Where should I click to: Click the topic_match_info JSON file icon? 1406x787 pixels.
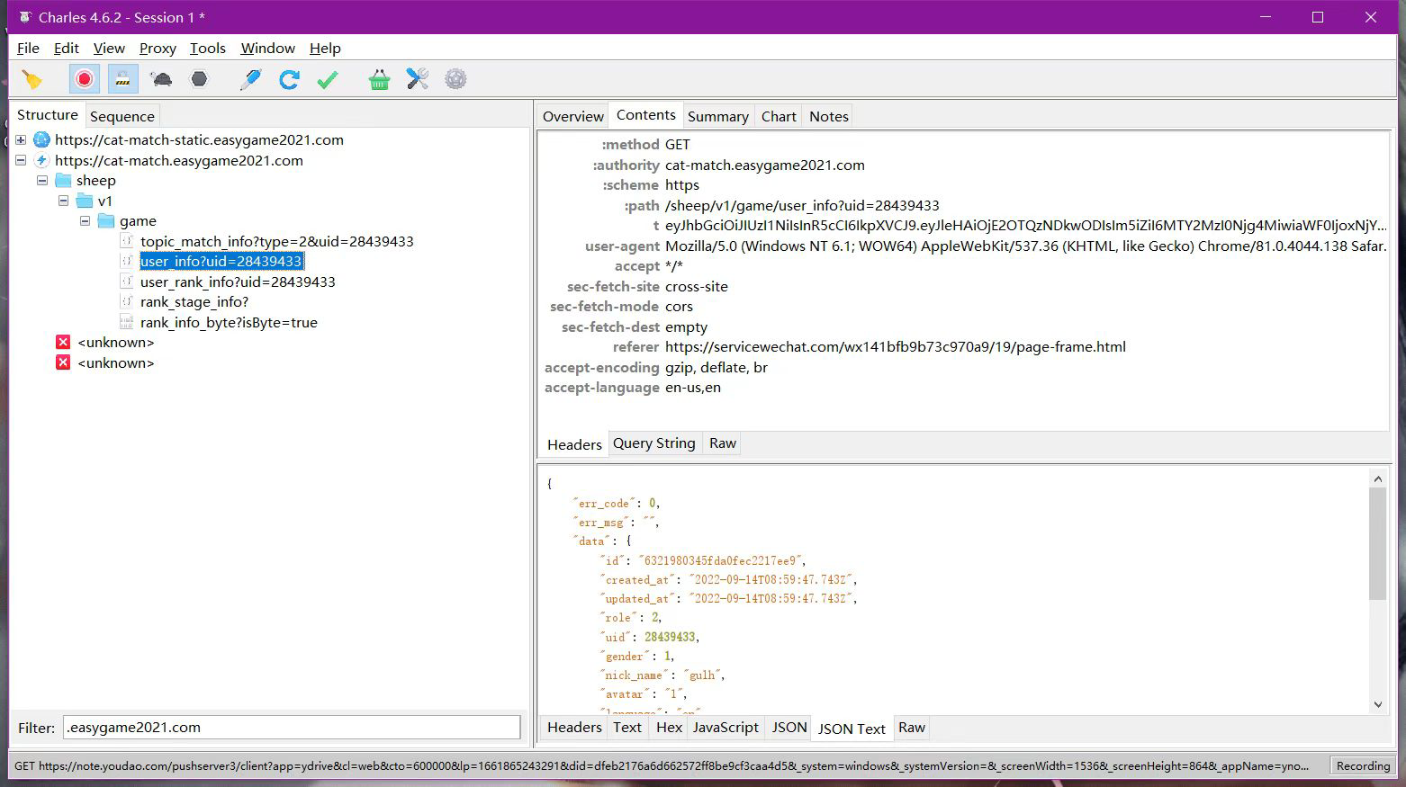127,242
